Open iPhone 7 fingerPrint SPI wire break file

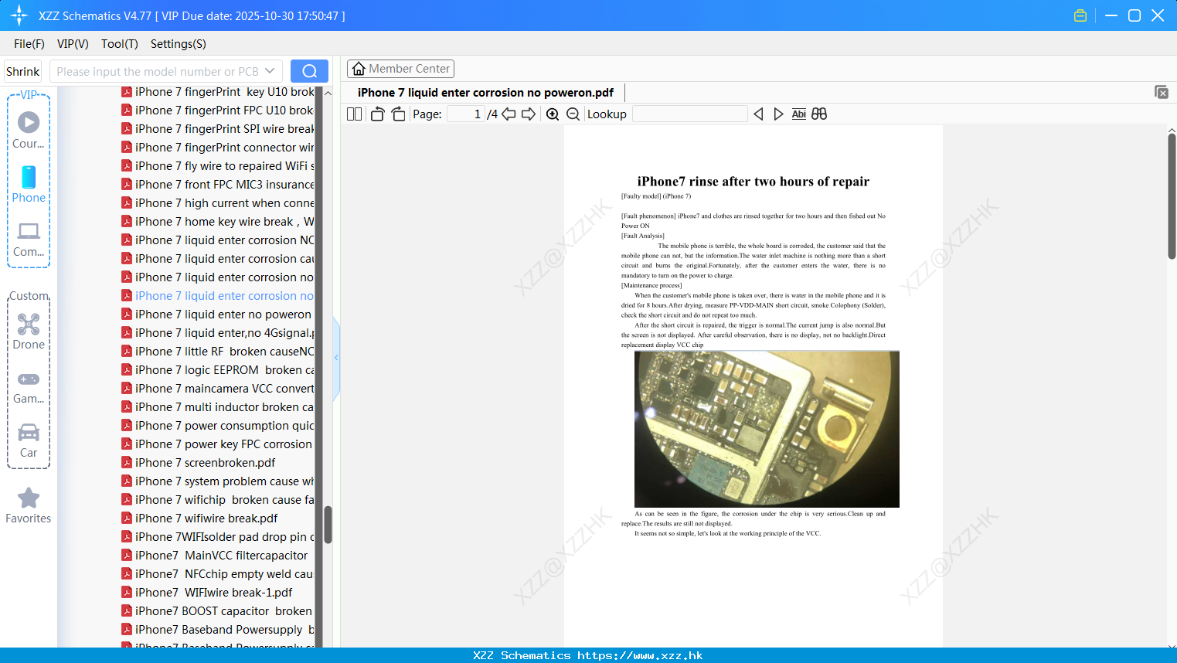tap(218, 129)
